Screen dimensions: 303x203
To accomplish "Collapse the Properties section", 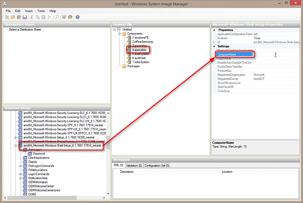I will [214, 30].
